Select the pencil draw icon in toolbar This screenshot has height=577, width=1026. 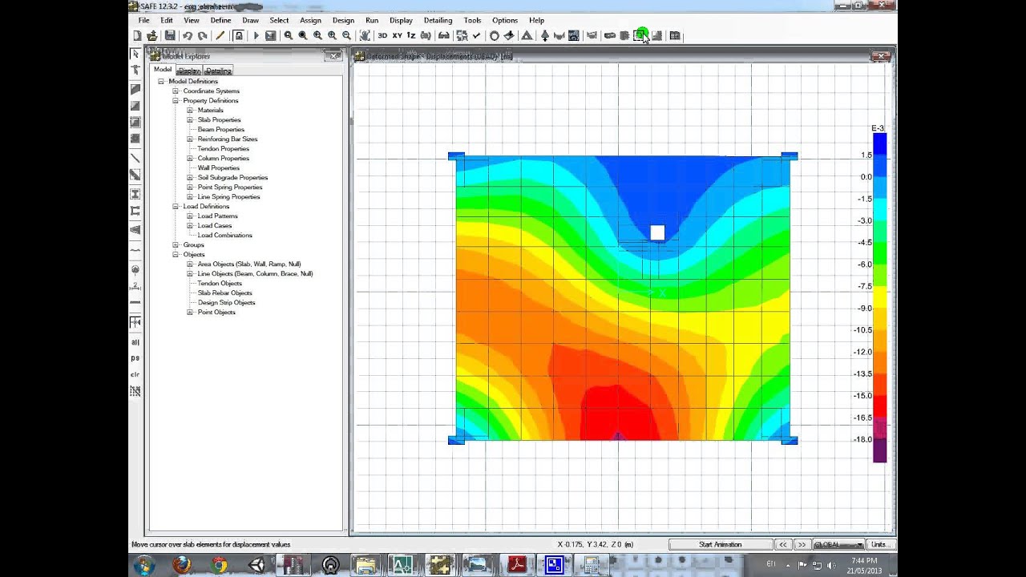220,35
